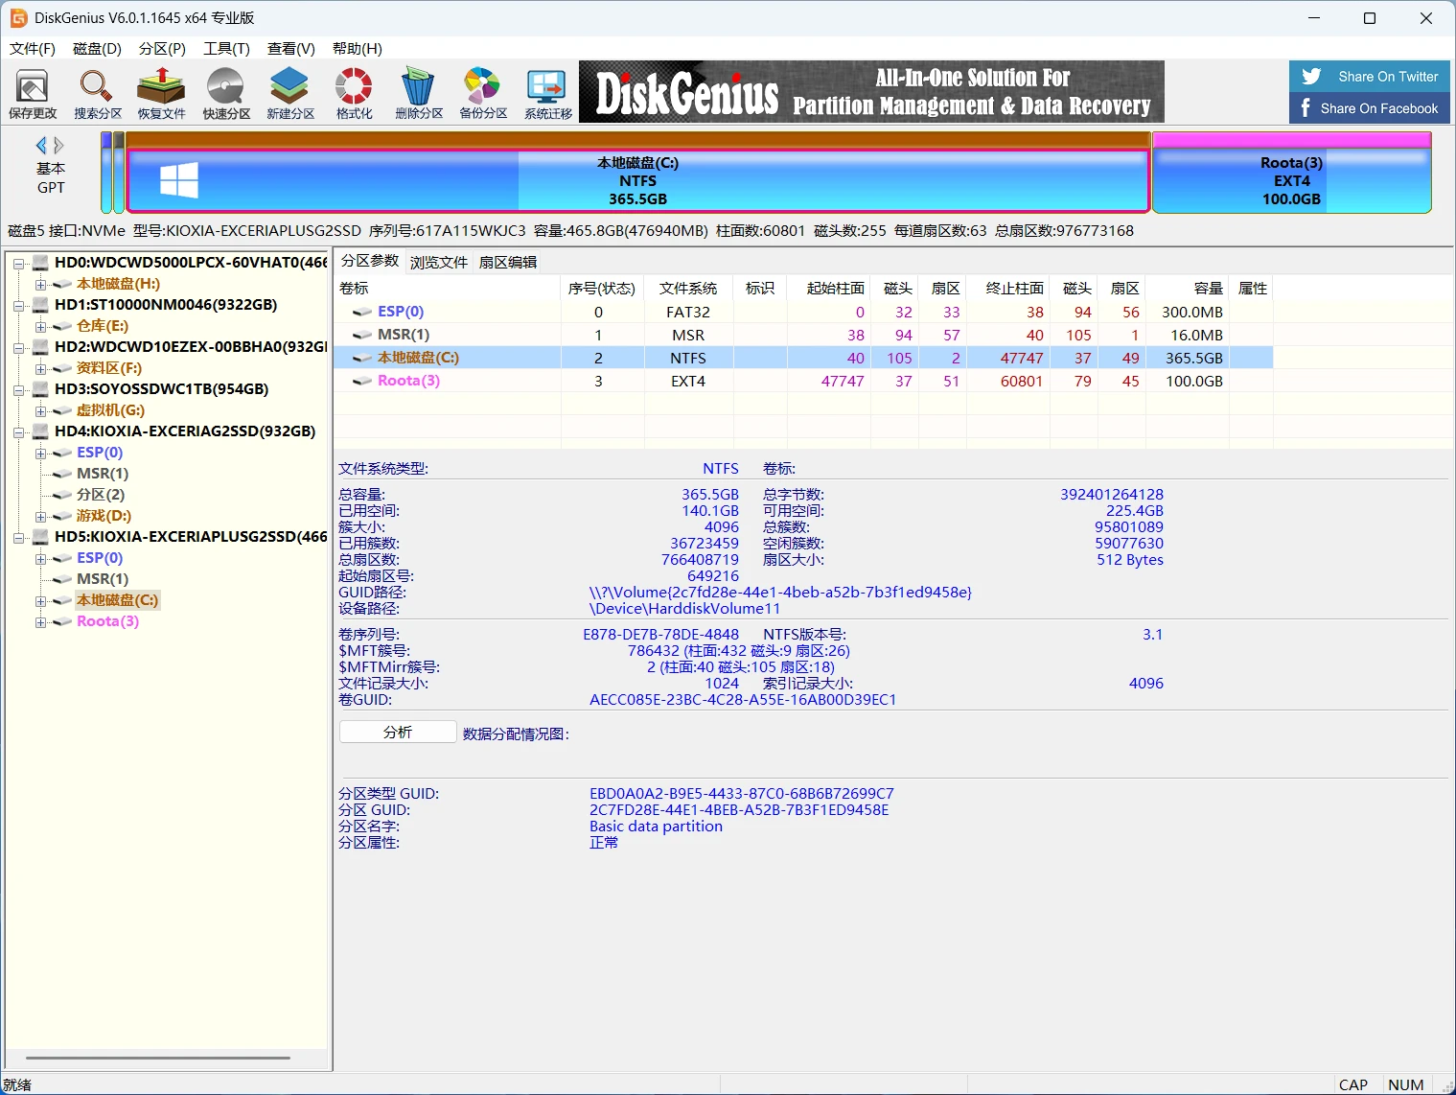
Task: Select the 新建分区 new partition icon
Action: point(289,94)
